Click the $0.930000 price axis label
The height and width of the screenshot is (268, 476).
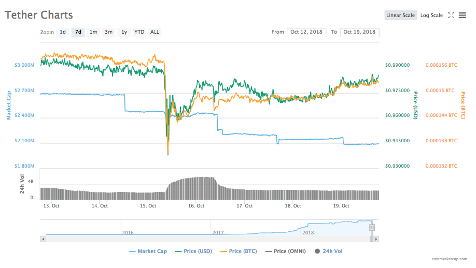point(397,166)
